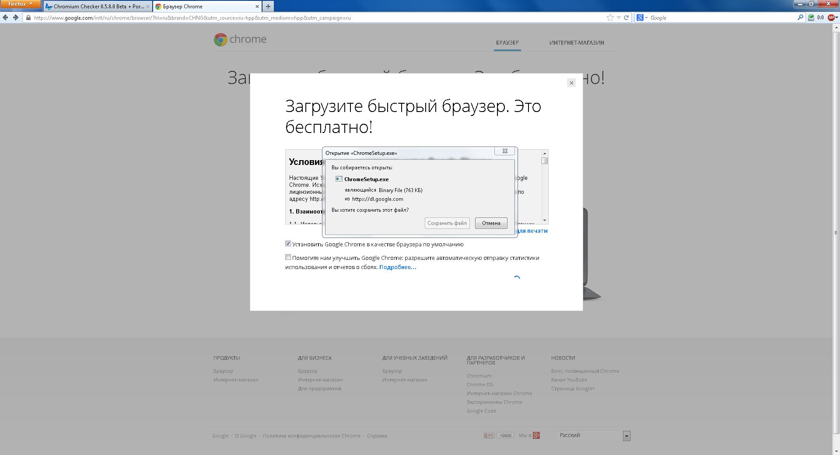Screen dimensions: 840x455
Task: Open a new tab with plus button
Action: click(x=268, y=6)
